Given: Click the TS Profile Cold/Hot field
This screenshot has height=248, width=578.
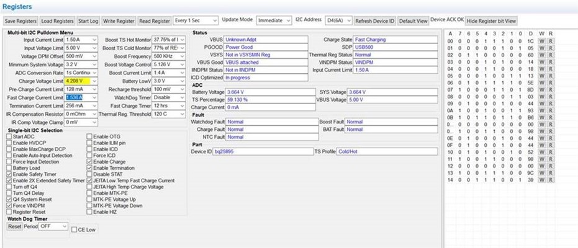Looking at the screenshot, I should pos(387,151).
